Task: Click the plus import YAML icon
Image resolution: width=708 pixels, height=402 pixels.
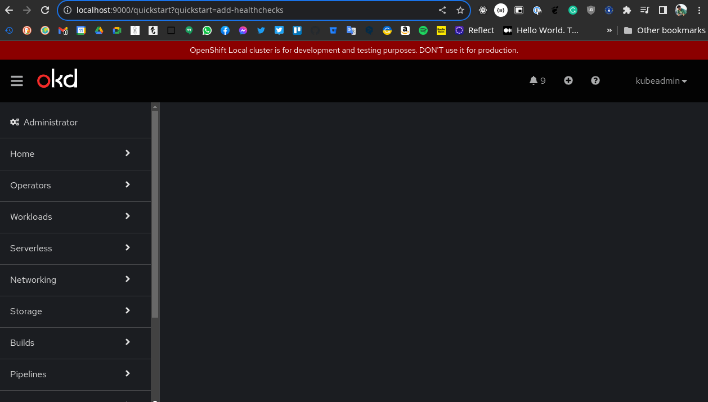Action: coord(568,80)
